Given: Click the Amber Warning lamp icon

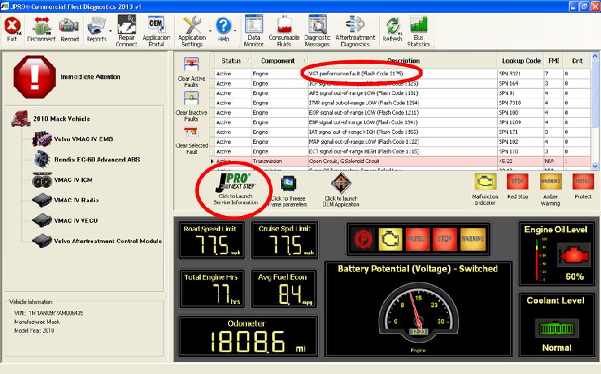Looking at the screenshot, I should tap(550, 181).
